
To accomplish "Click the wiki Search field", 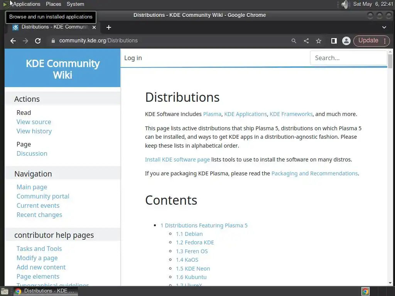I will [348, 58].
